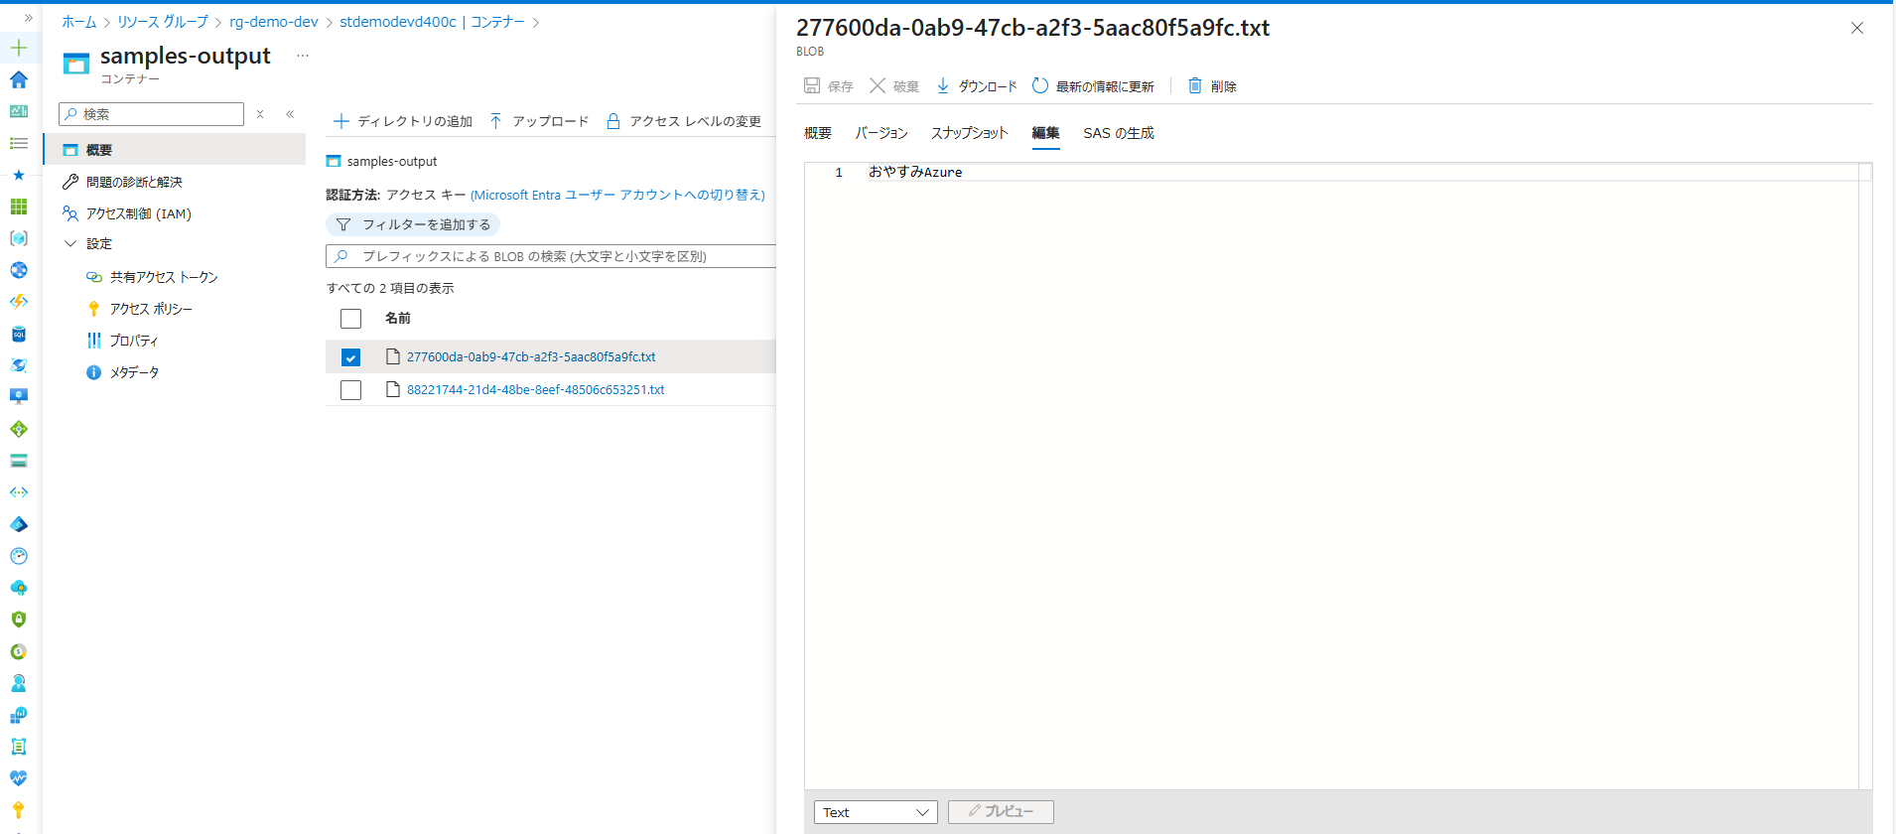Open the SQL databases icon in the sidebar

[19, 334]
